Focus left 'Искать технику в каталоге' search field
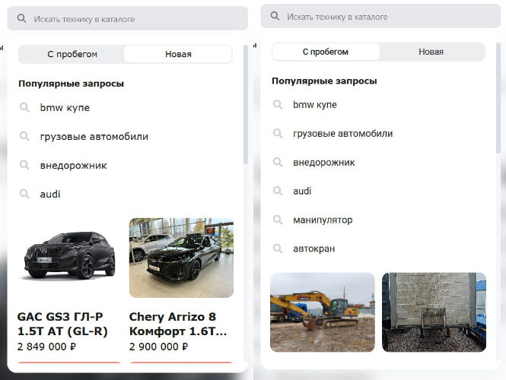The image size is (506, 380). [128, 19]
